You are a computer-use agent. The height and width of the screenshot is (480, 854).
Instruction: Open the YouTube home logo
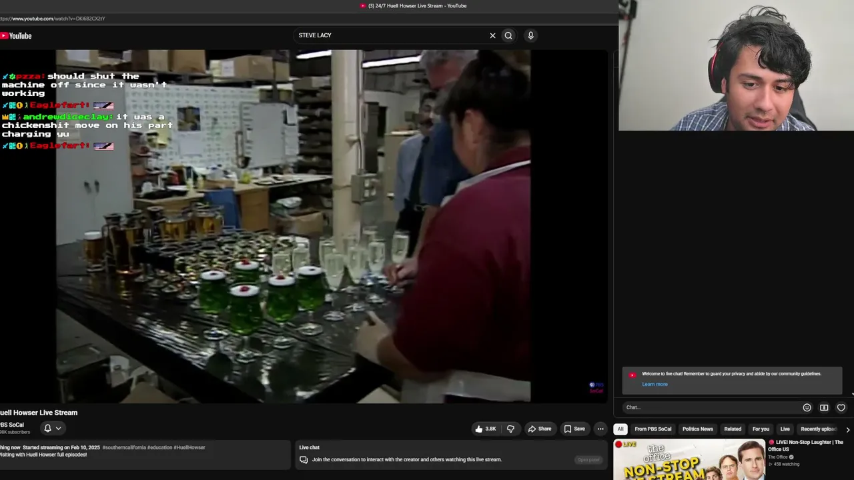coord(16,36)
